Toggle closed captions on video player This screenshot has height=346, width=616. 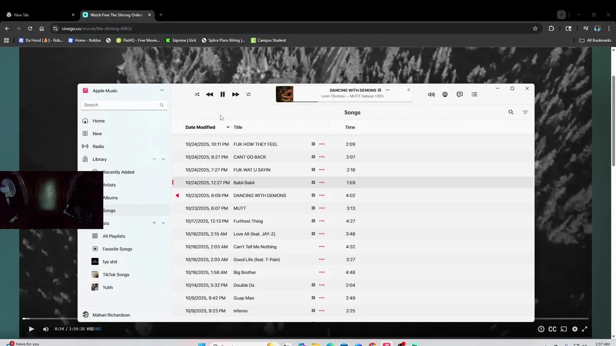pos(552,329)
